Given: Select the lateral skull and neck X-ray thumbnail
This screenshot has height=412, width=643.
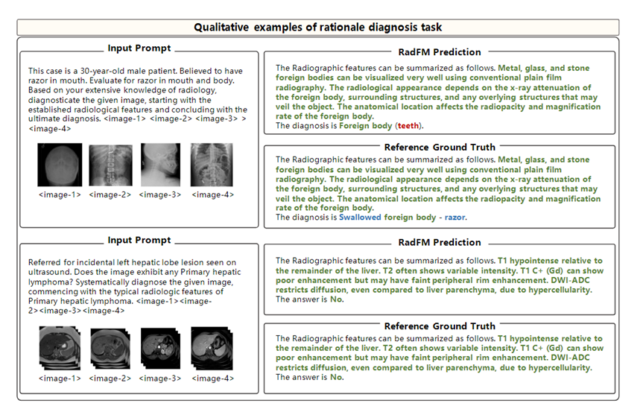Looking at the screenshot, I should coord(160,165).
